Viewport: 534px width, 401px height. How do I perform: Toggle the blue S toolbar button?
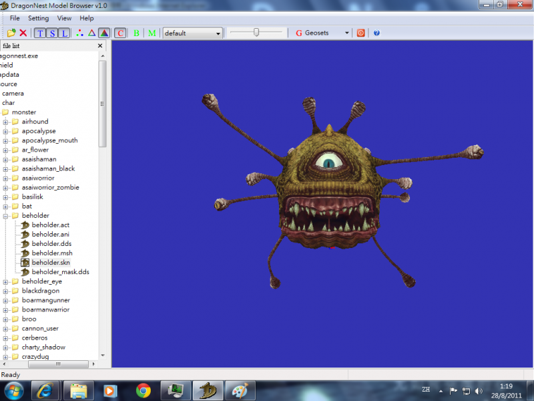click(x=52, y=33)
